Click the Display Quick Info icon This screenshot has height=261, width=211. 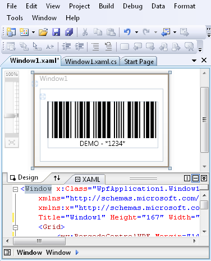(x=37, y=47)
